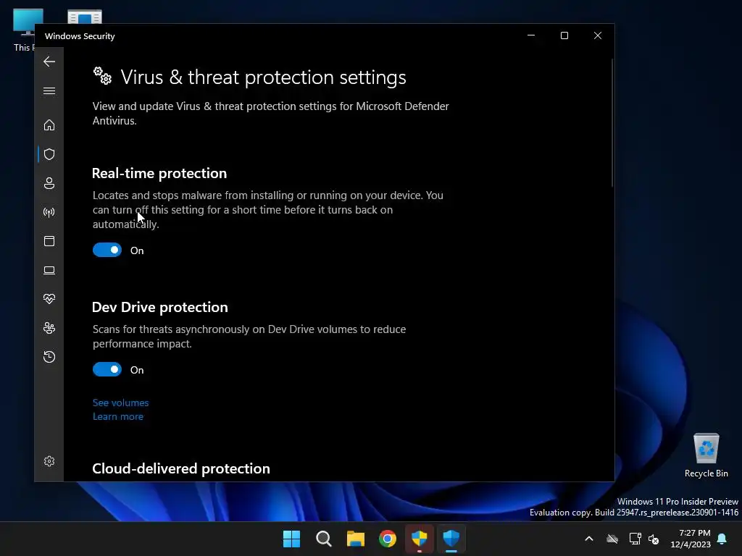Open Family options icon in sidebar
The width and height of the screenshot is (742, 556).
[x=49, y=328]
